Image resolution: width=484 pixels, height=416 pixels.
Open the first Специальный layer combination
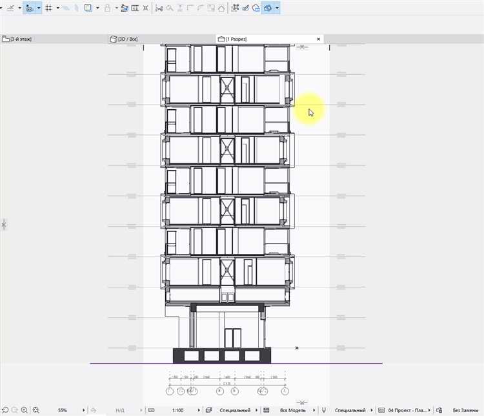(x=235, y=410)
